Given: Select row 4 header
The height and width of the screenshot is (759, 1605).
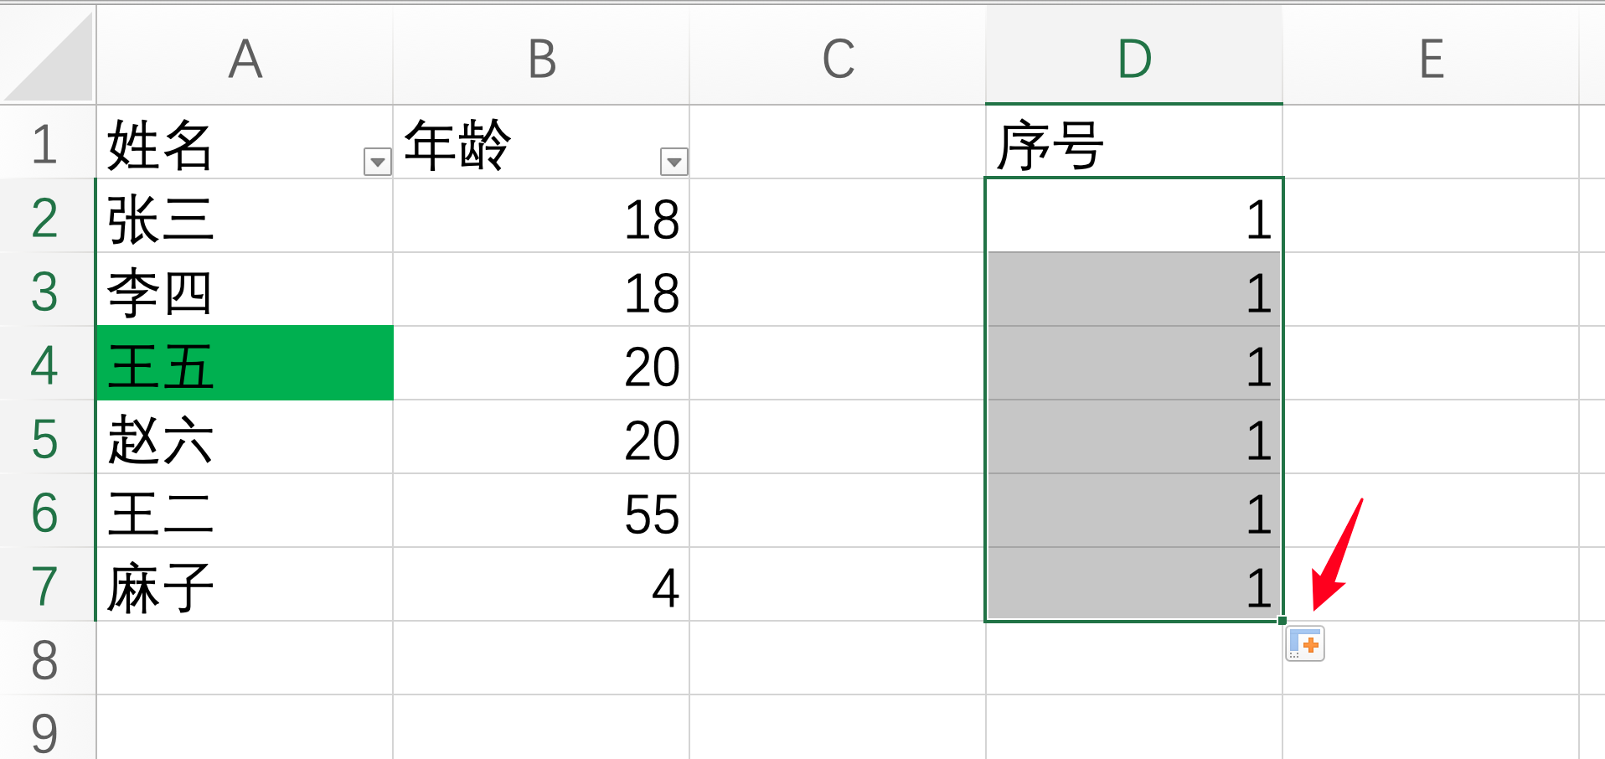Looking at the screenshot, I should coord(46,364).
